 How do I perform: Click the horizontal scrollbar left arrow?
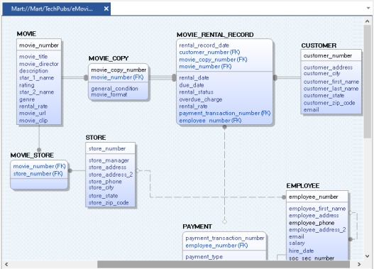click(x=6, y=264)
